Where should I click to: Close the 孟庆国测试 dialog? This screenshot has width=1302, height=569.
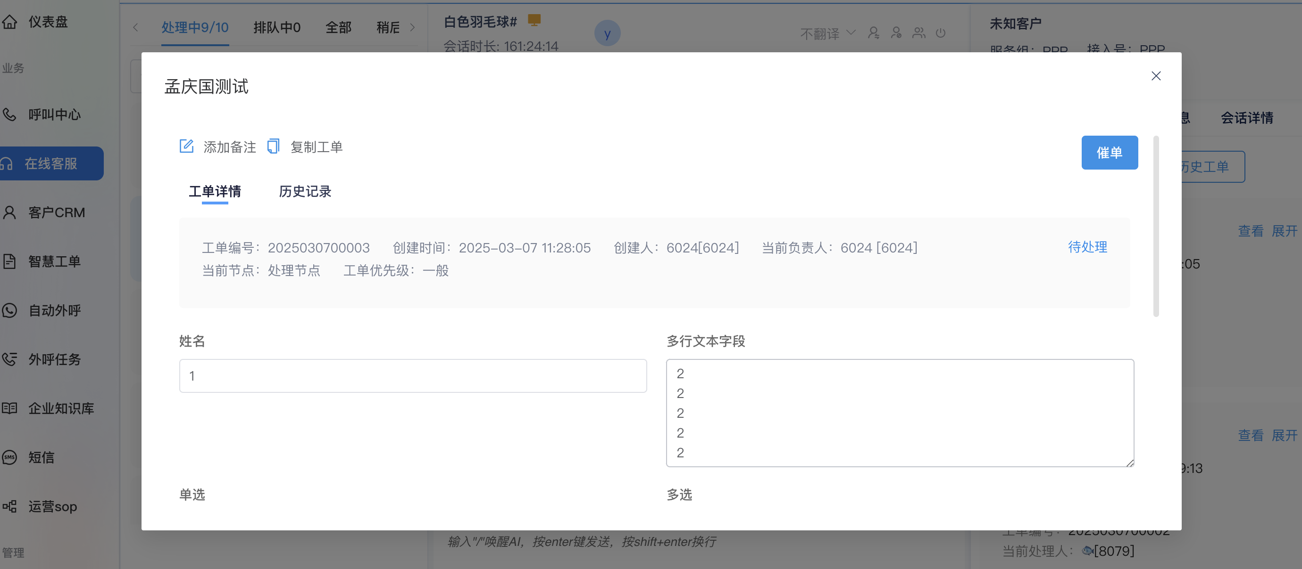click(1155, 76)
